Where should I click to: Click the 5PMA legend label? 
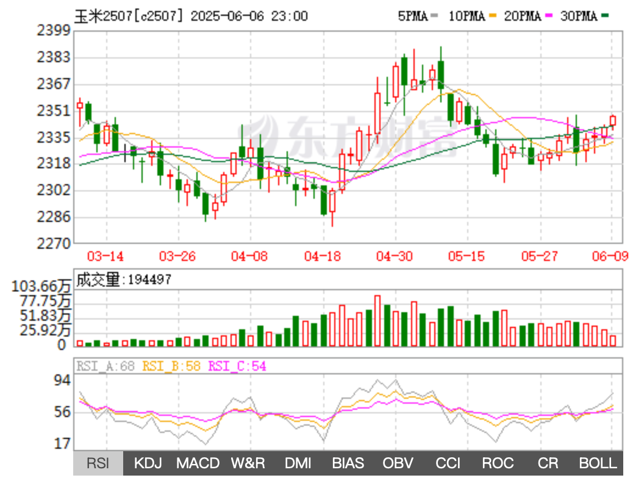pyautogui.click(x=413, y=16)
